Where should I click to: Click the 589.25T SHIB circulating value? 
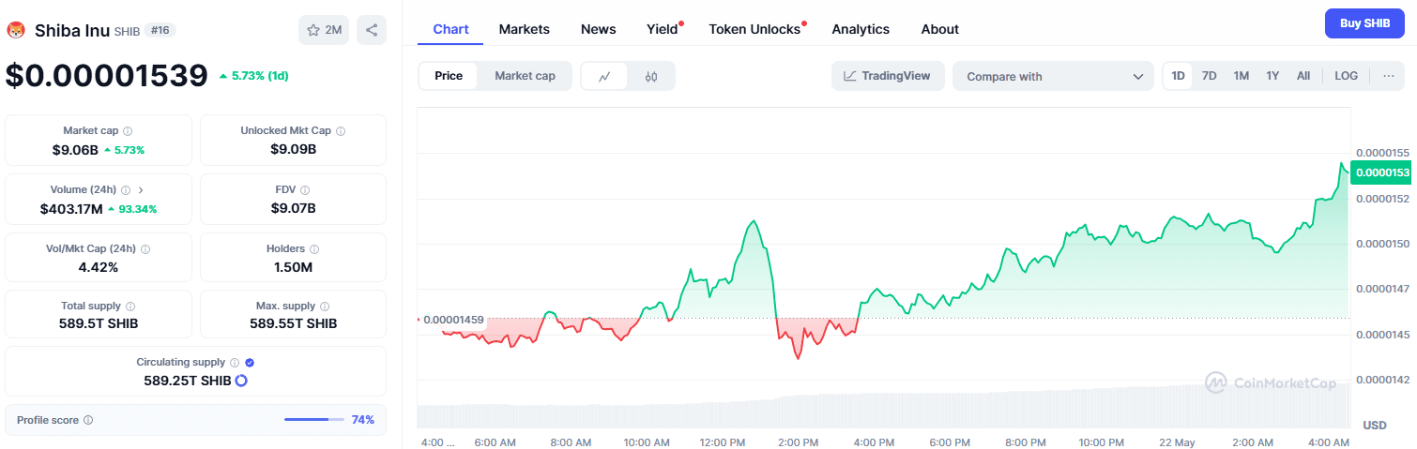(187, 381)
